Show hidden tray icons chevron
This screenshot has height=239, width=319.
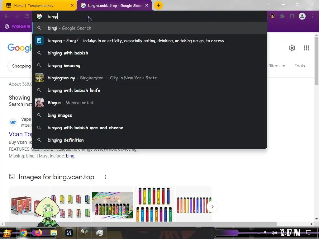point(259,233)
